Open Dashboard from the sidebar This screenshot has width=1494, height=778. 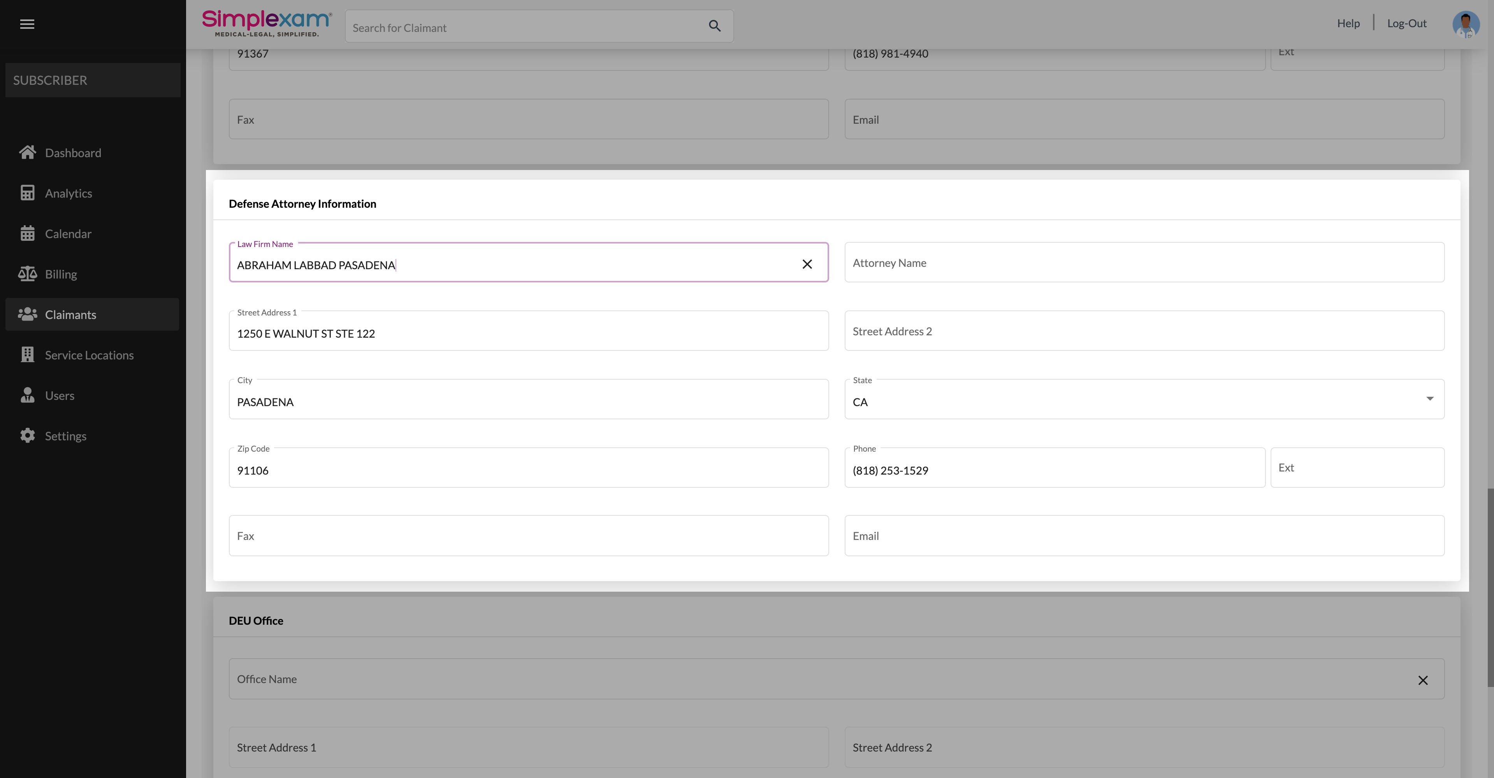pos(72,152)
